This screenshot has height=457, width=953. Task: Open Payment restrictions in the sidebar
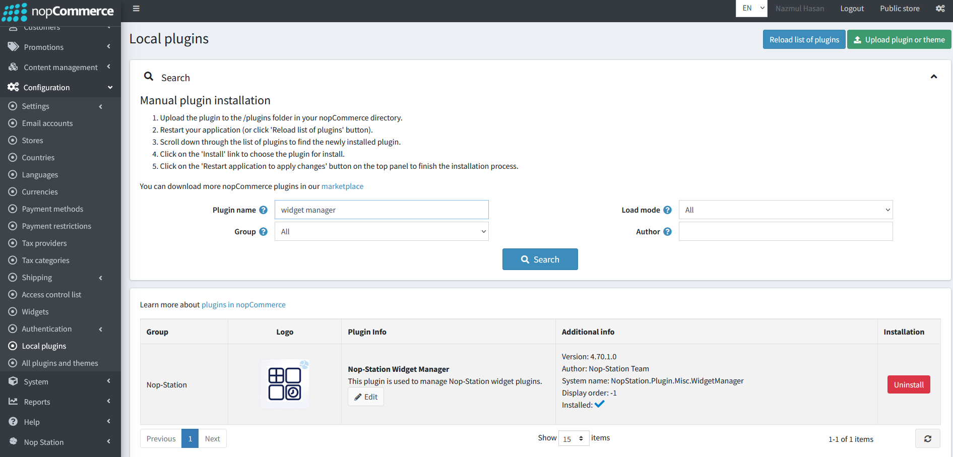click(x=56, y=226)
